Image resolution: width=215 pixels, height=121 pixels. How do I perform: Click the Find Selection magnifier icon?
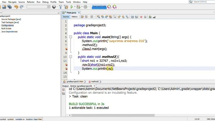point(98,17)
